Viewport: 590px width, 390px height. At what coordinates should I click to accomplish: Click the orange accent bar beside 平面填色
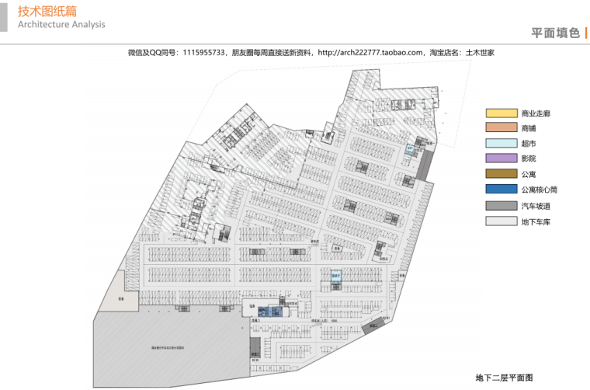click(x=586, y=32)
